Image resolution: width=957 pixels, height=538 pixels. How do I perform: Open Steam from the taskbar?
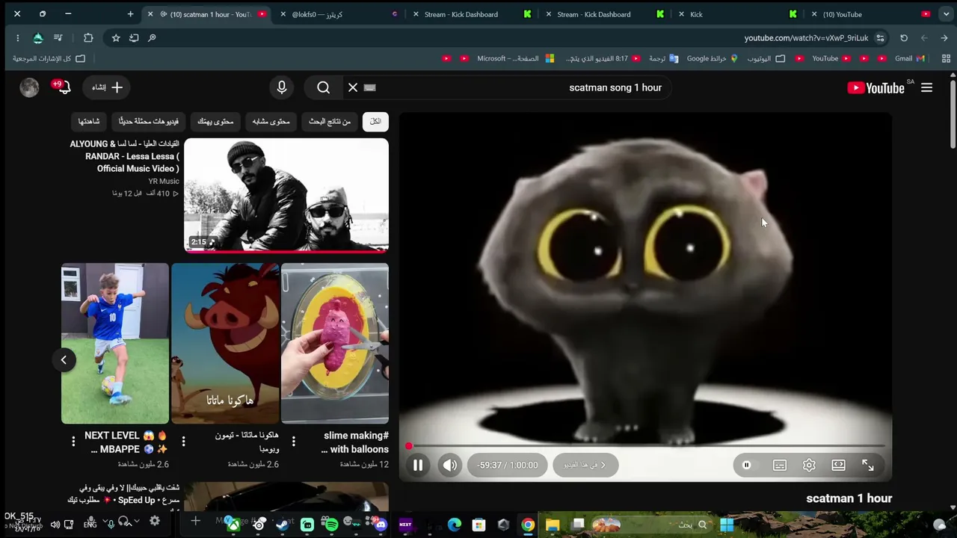[x=283, y=525]
